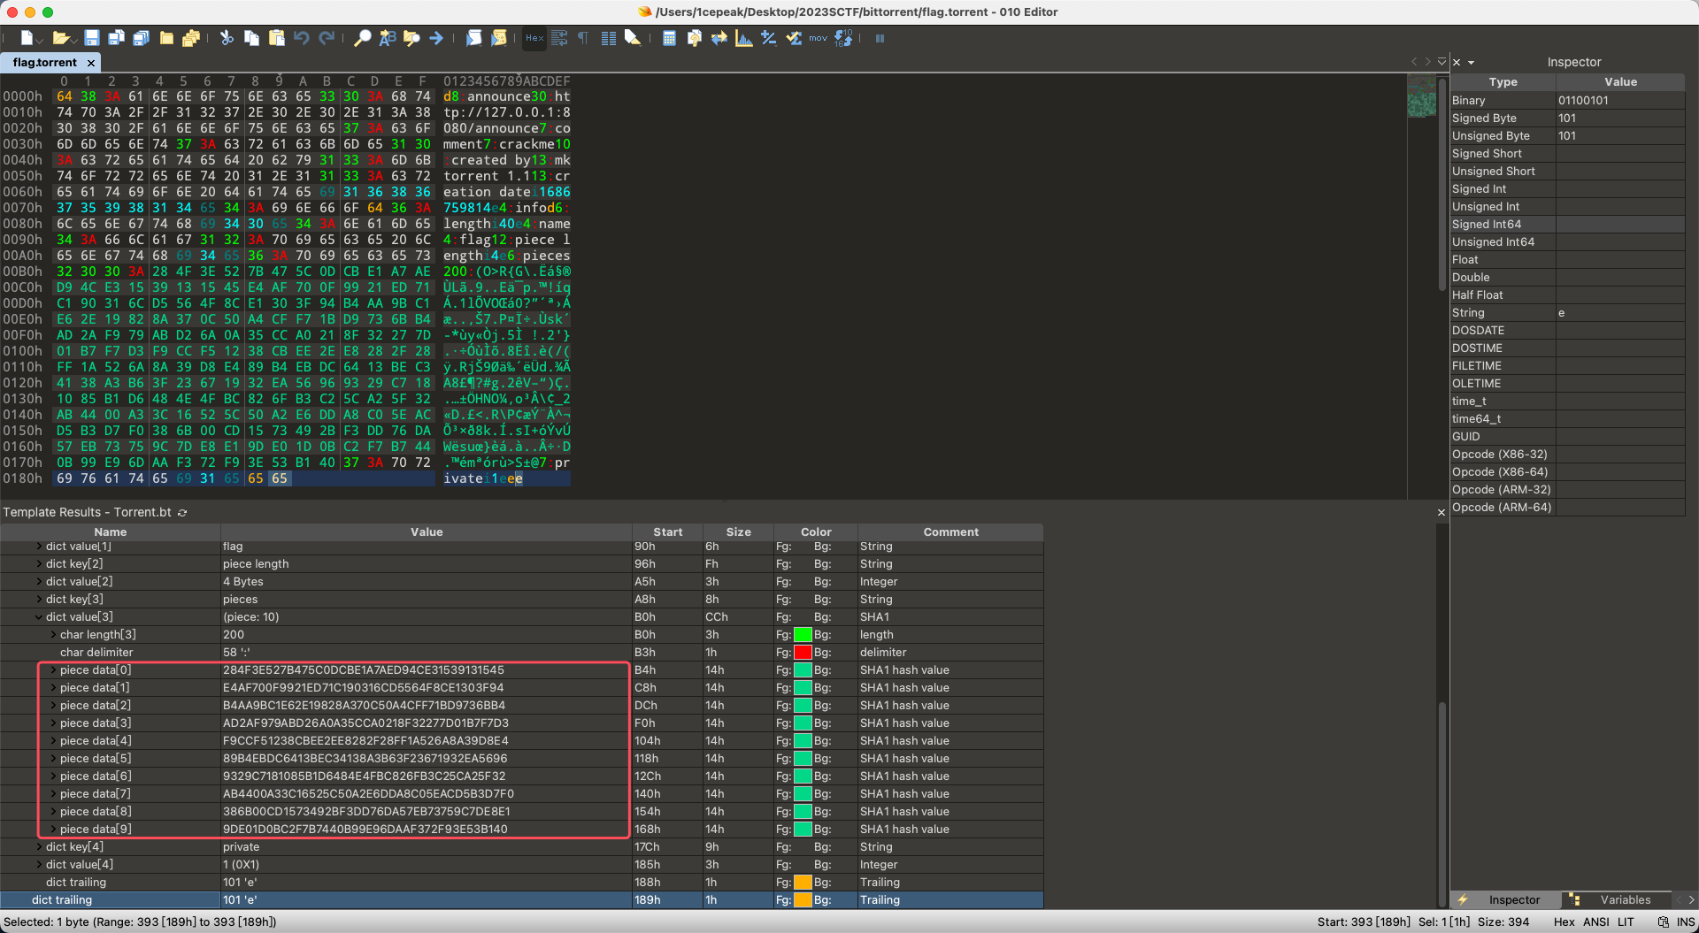
Task: Open the Replace tool icon
Action: 387,38
